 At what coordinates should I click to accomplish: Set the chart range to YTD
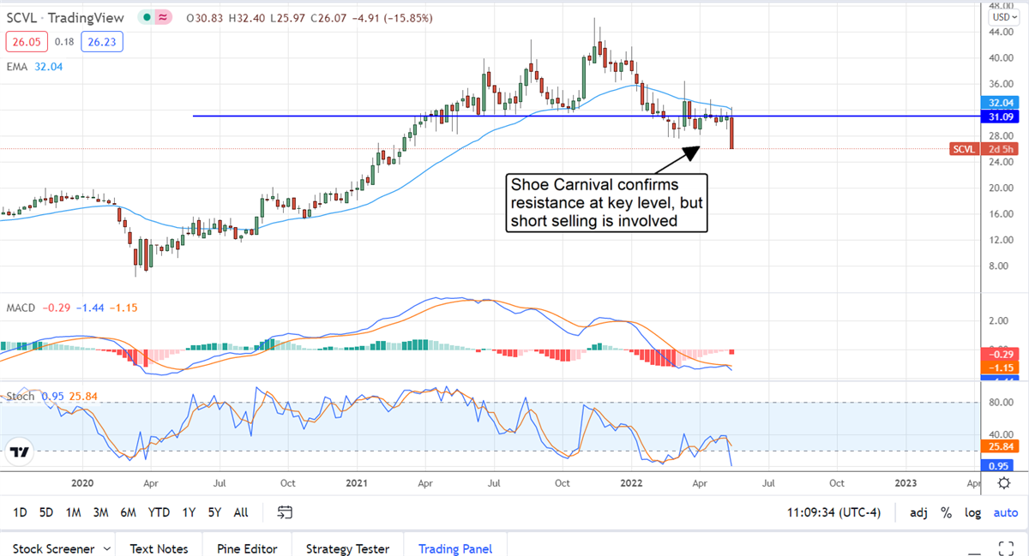pyautogui.click(x=159, y=512)
